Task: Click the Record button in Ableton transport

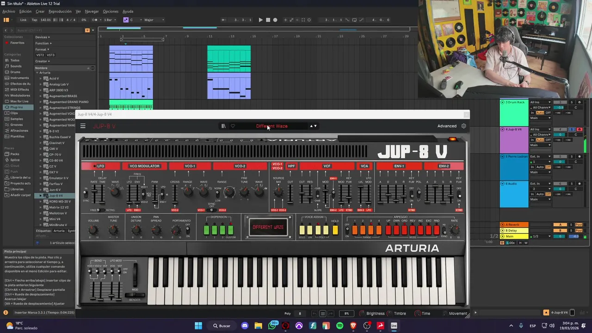Action: pos(275,20)
